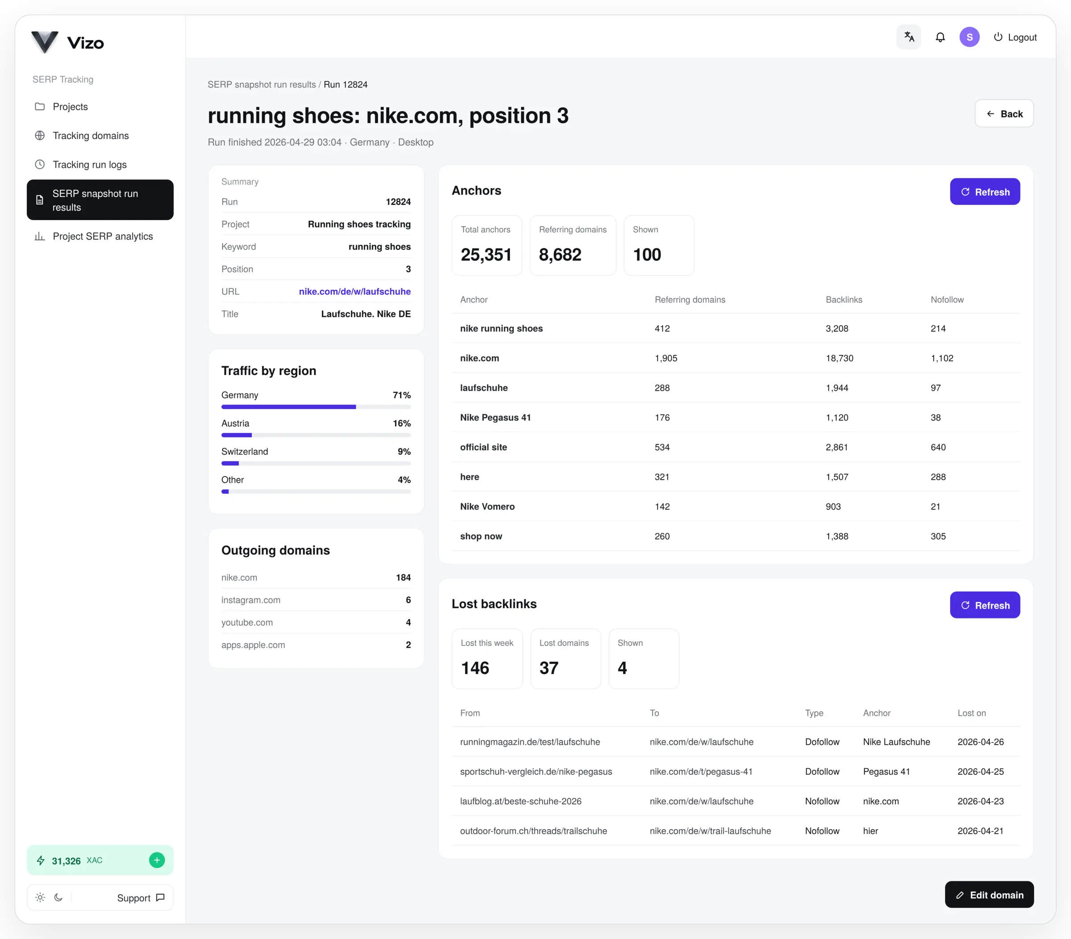Open Projects in the sidebar
Viewport: 1071px width, 939px height.
100,106
